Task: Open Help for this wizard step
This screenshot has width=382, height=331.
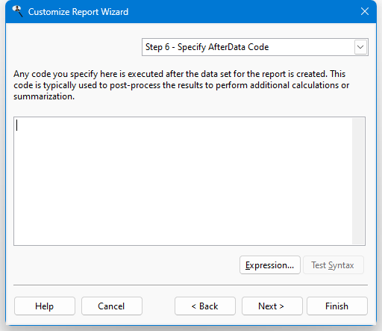Action: pyautogui.click(x=45, y=306)
